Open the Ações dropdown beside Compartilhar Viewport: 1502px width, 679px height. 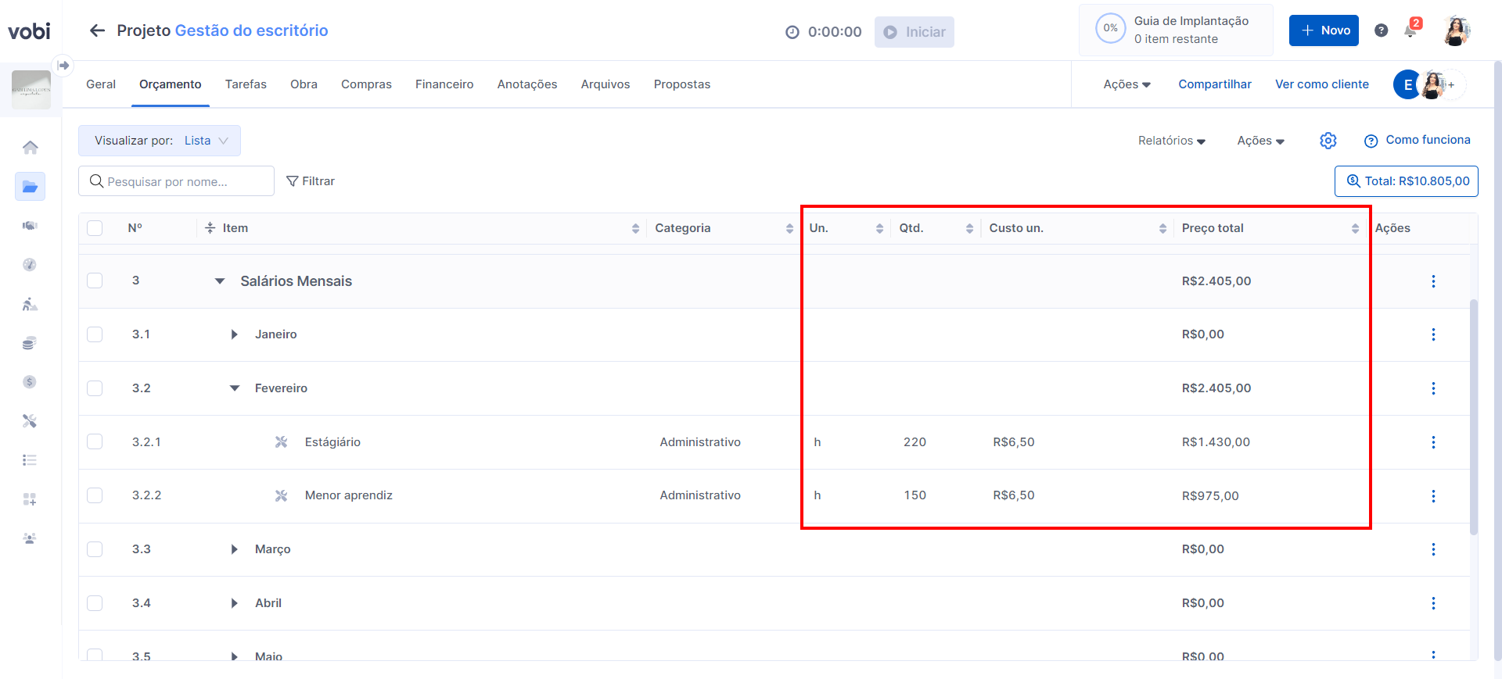[x=1127, y=84]
